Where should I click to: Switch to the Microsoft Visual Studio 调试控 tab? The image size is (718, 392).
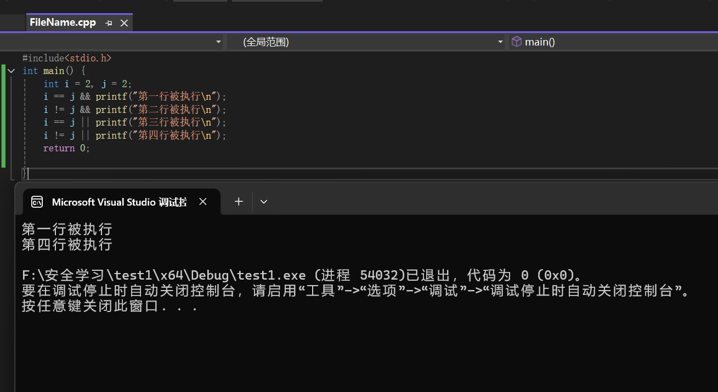pyautogui.click(x=119, y=202)
